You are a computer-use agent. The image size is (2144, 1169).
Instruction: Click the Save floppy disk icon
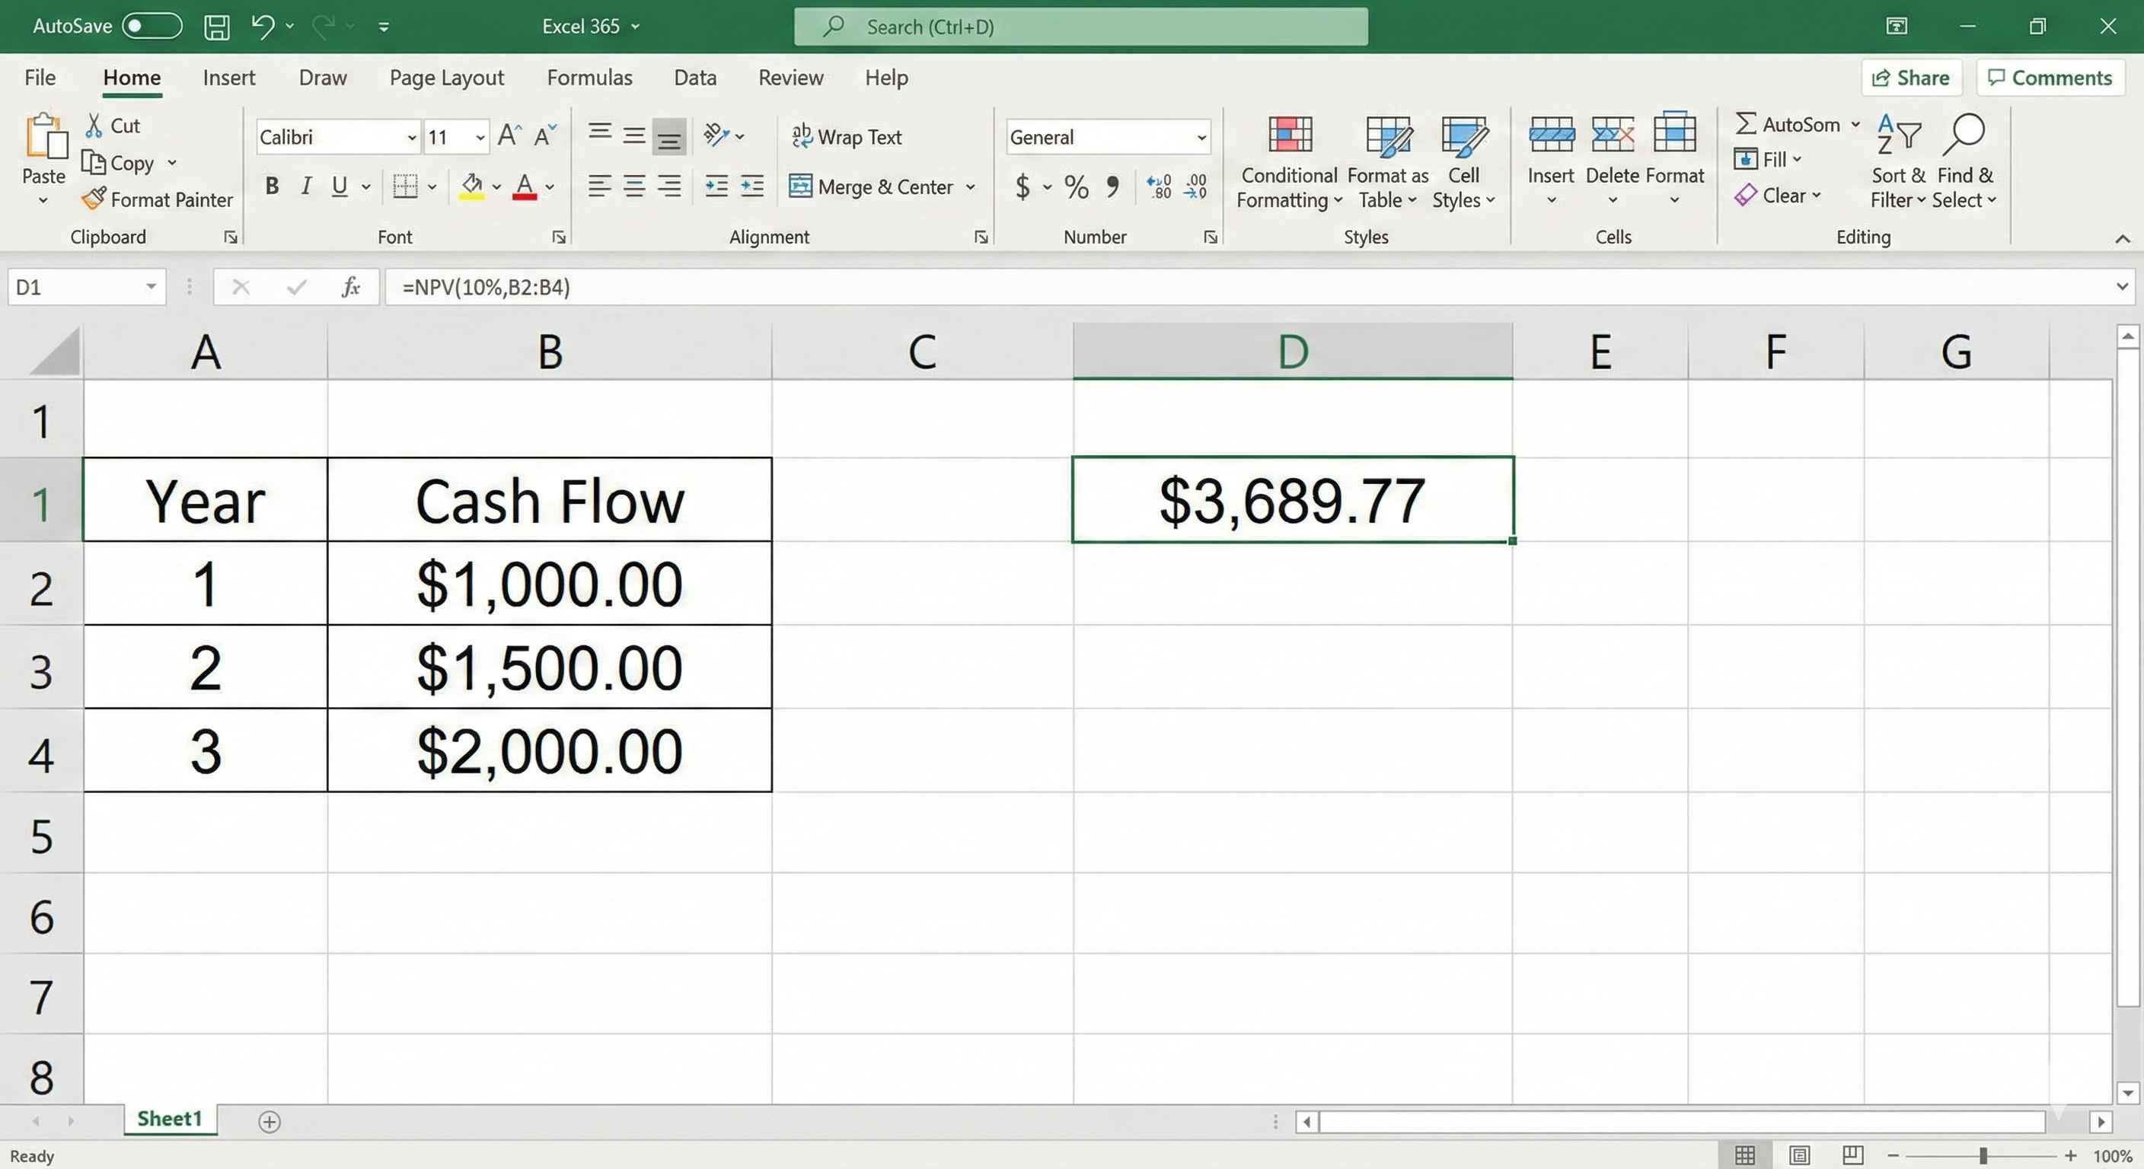click(216, 27)
